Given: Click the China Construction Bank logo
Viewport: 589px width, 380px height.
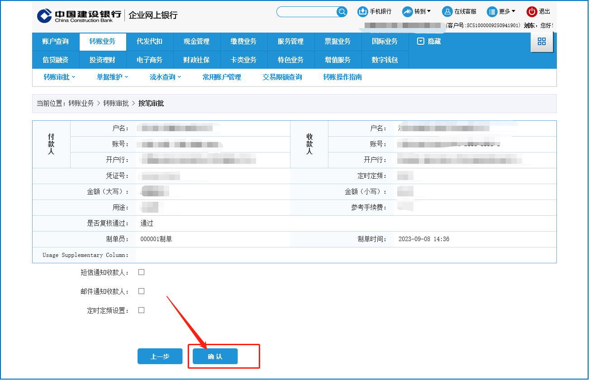Looking at the screenshot, I should (x=44, y=15).
